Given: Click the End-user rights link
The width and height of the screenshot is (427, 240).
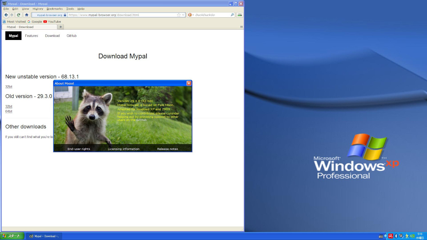Looking at the screenshot, I should 79,149.
